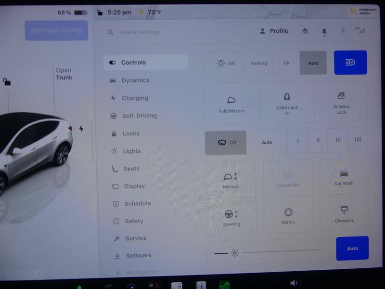The width and height of the screenshot is (385, 289).
Task: Open Mirrors adjustment
Action: point(231,180)
